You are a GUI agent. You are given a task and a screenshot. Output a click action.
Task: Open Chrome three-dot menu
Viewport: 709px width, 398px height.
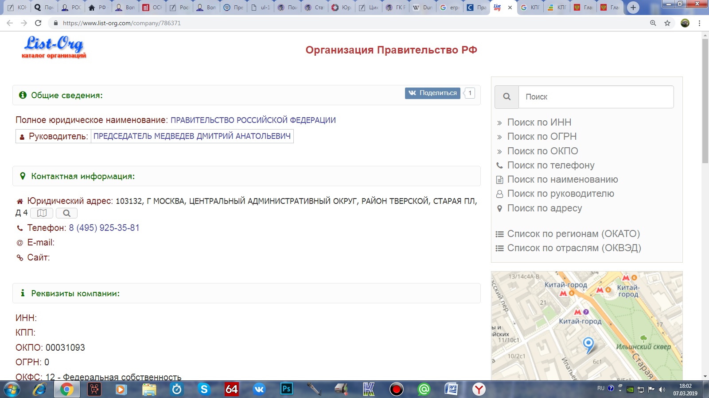[699, 23]
